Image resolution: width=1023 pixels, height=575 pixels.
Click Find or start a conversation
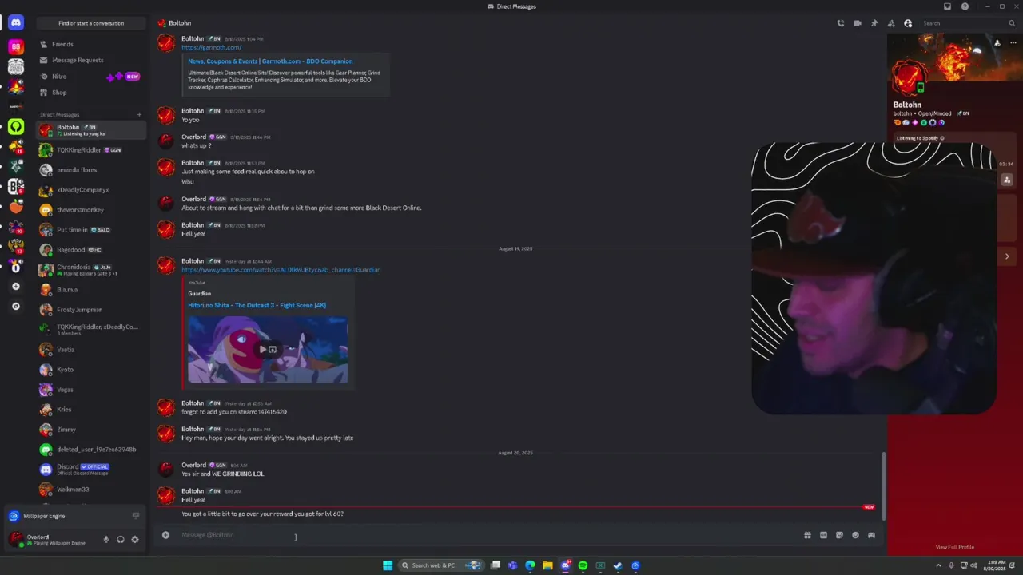pos(90,23)
